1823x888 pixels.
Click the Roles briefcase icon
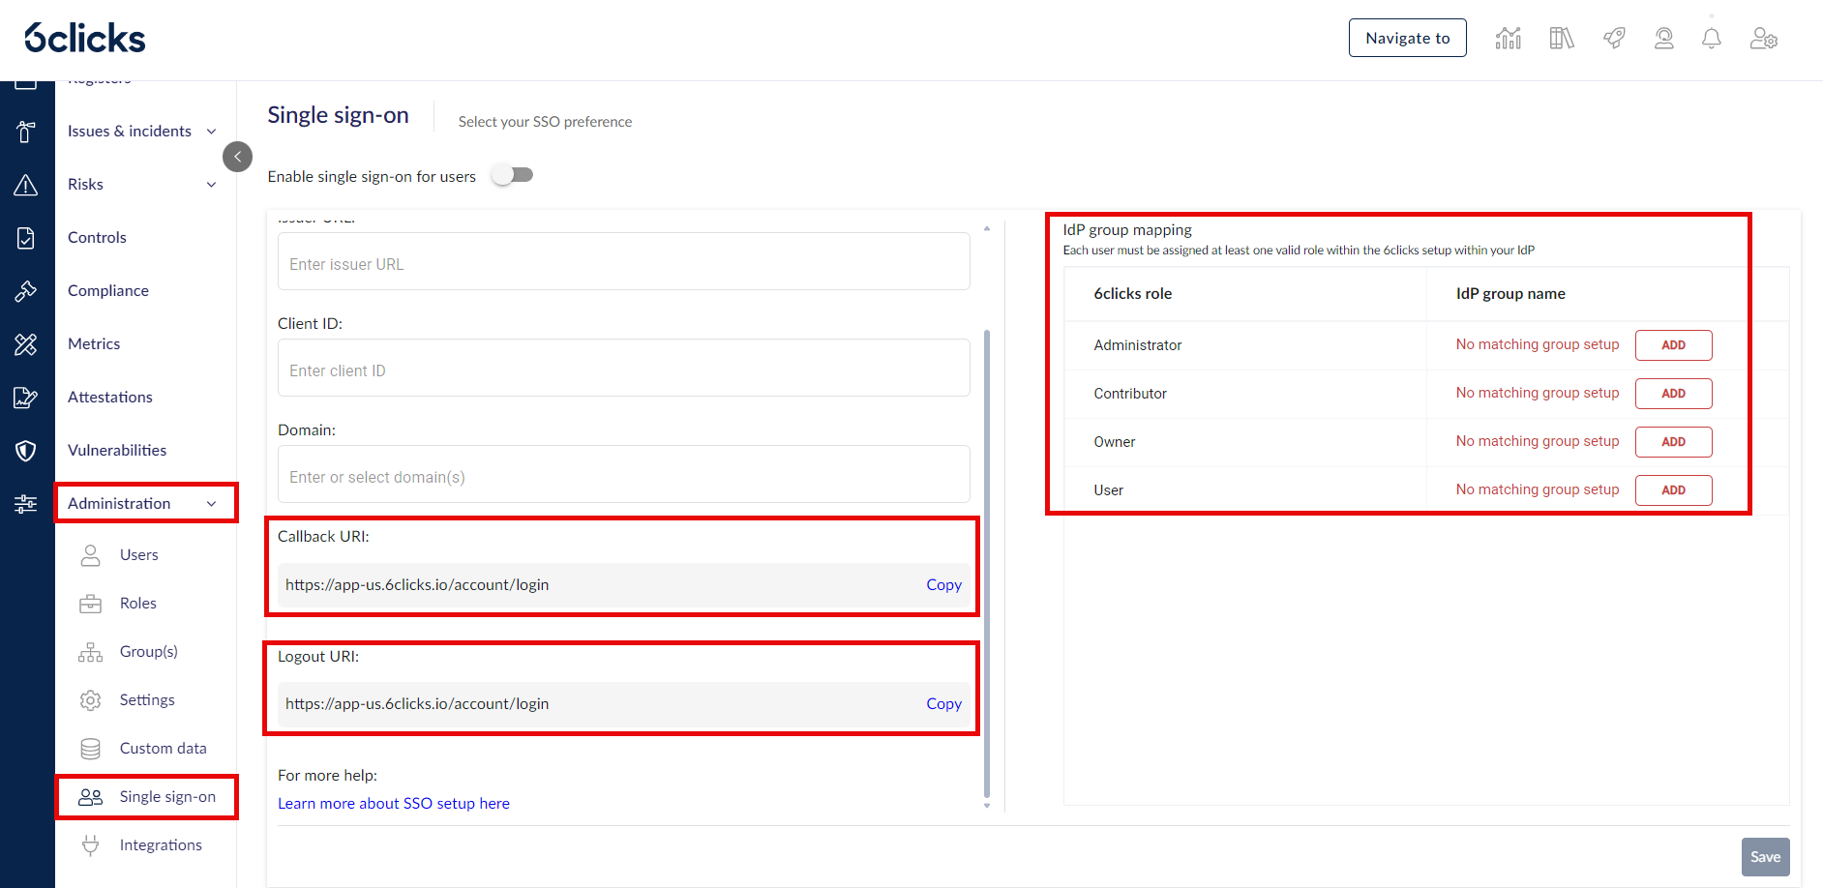[x=90, y=604]
